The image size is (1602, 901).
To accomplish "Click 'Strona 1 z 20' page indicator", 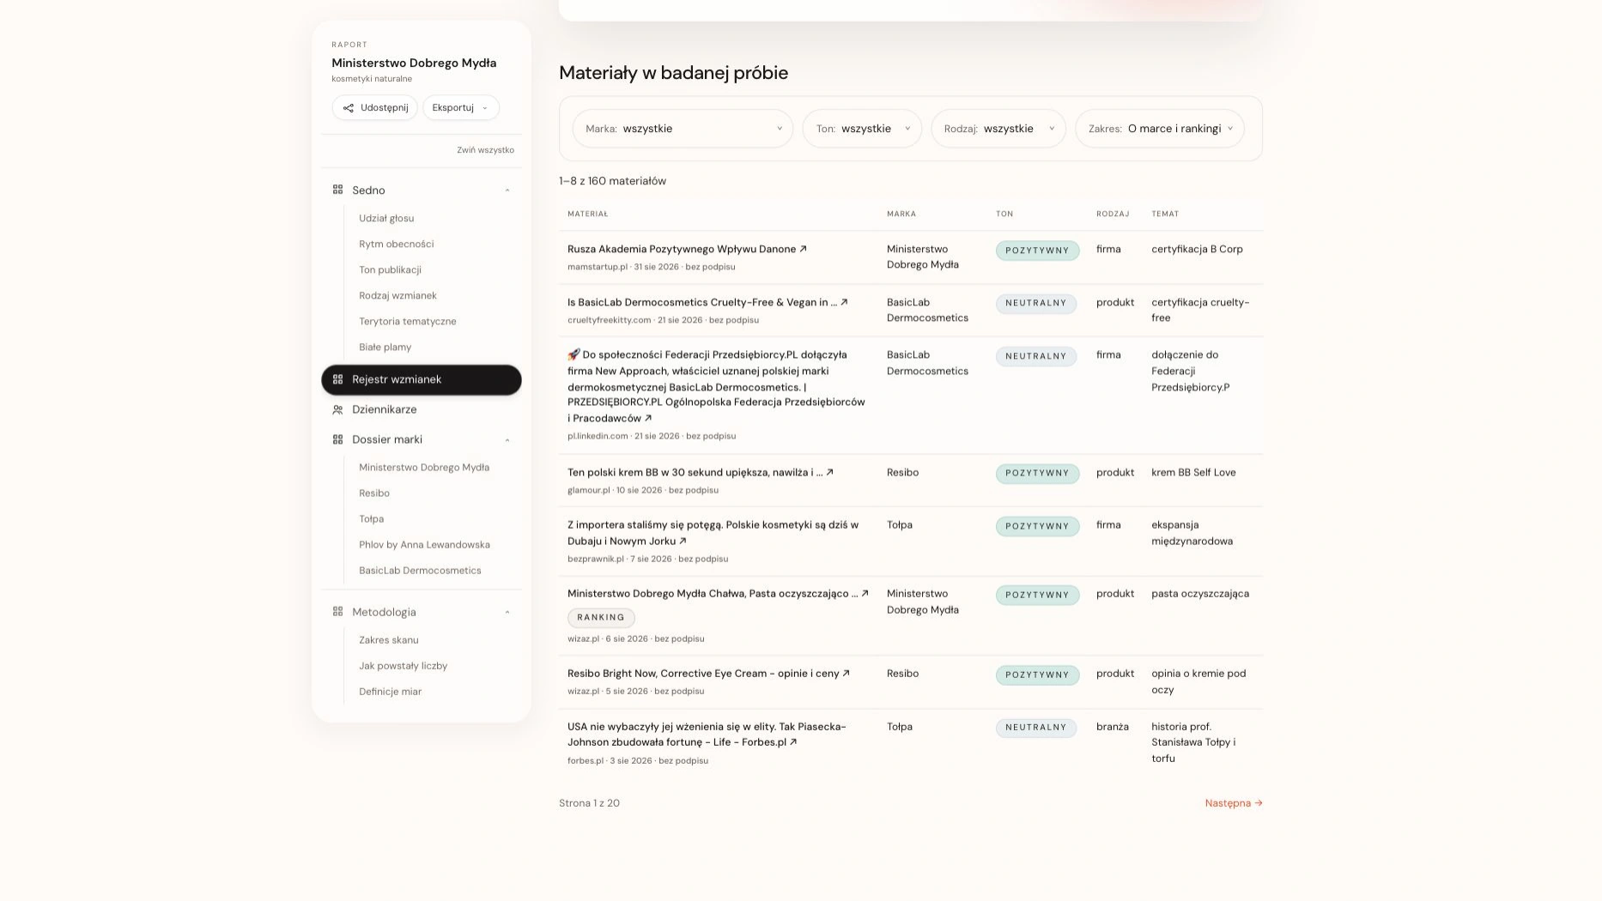I will pyautogui.click(x=589, y=803).
